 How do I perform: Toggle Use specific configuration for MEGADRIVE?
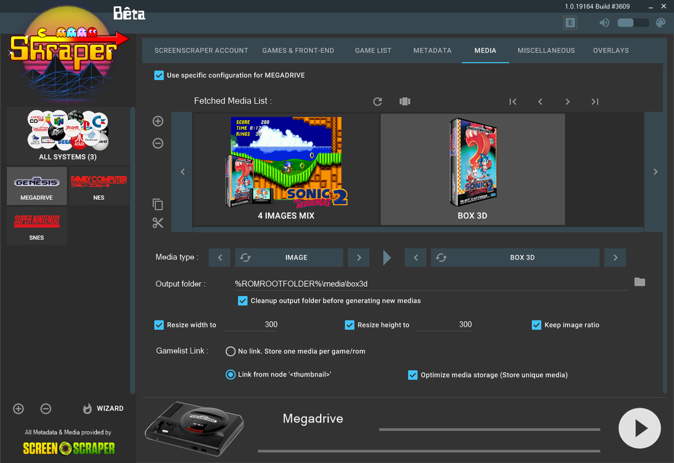159,75
